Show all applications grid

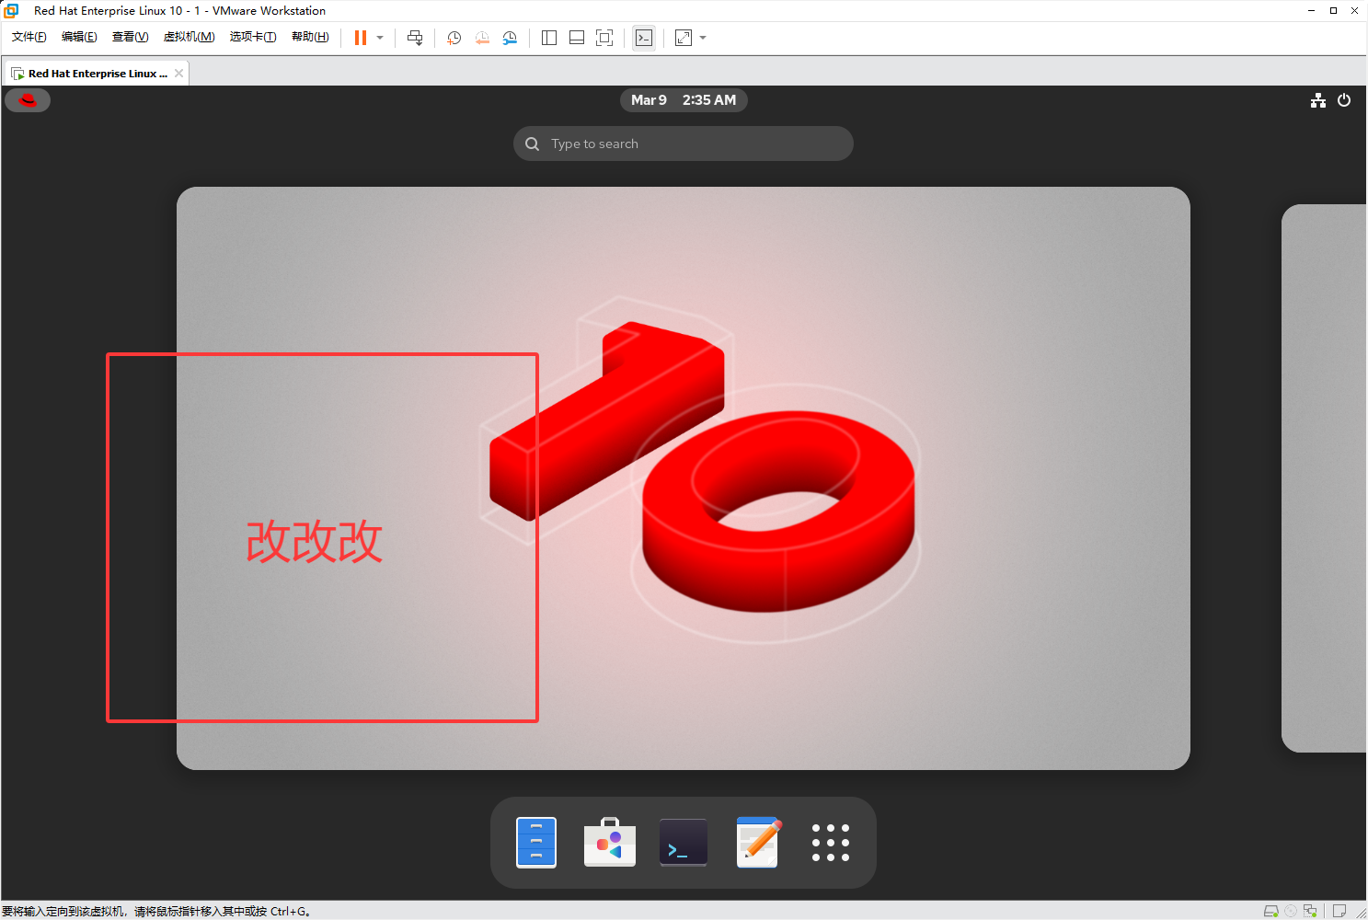point(831,843)
